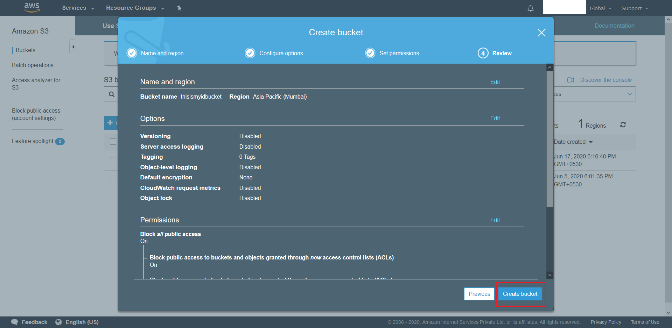Image resolution: width=672 pixels, height=328 pixels.
Task: Click the Asia Pacific (Mumbai) region value
Action: pos(280,97)
